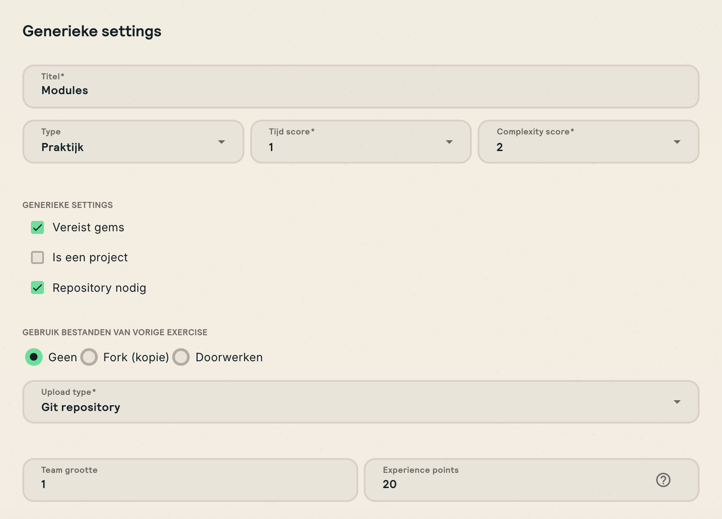Viewport: 722px width, 519px height.
Task: Click the Complexity score dropdown arrow icon
Action: pos(677,142)
